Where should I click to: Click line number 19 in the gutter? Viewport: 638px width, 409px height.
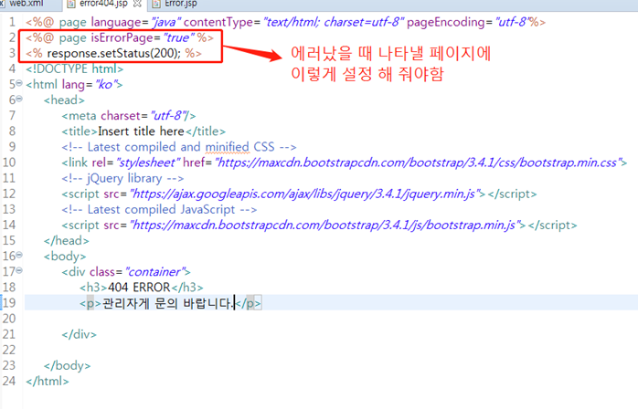click(9, 303)
